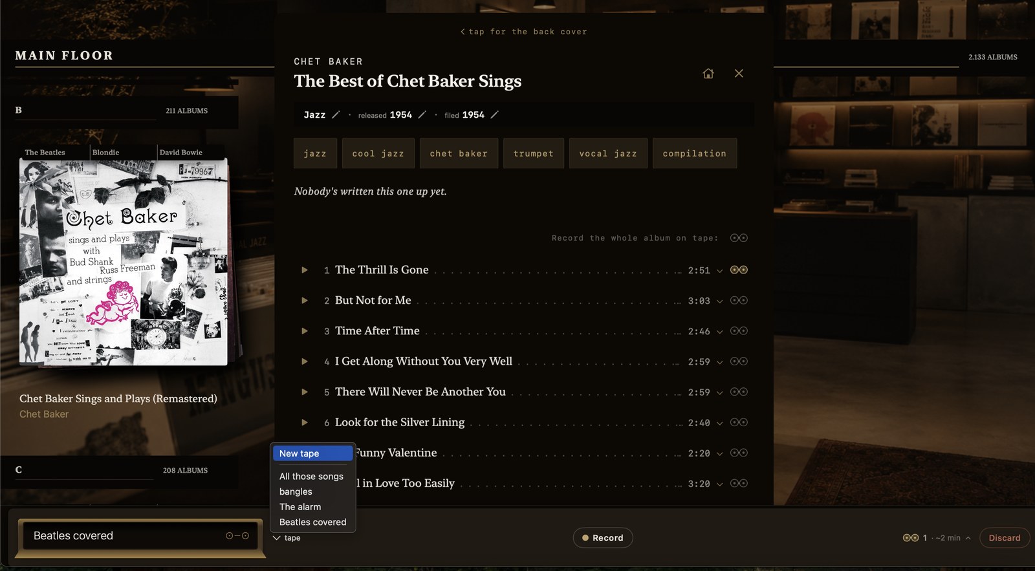Toggle tape recording for Time After Time
The image size is (1035, 571).
coord(739,331)
